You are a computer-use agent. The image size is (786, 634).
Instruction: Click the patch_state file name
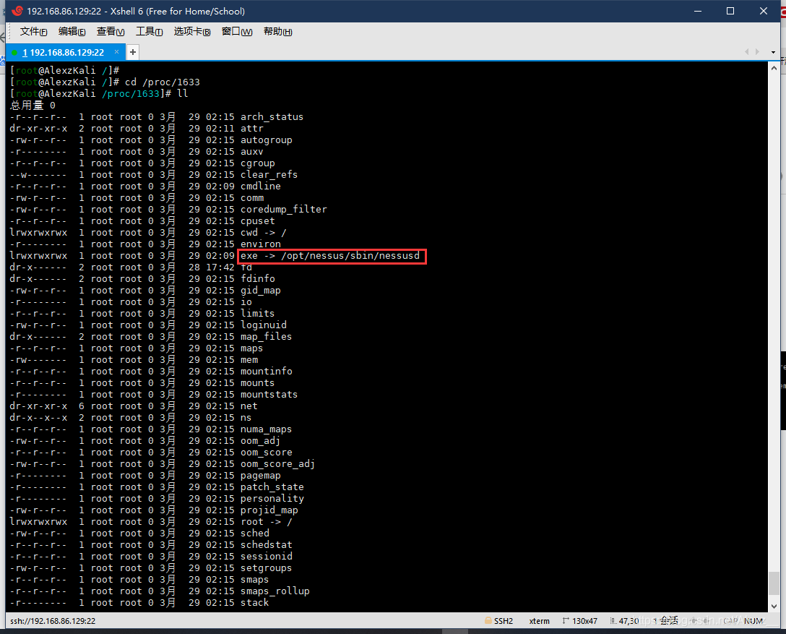point(272,487)
